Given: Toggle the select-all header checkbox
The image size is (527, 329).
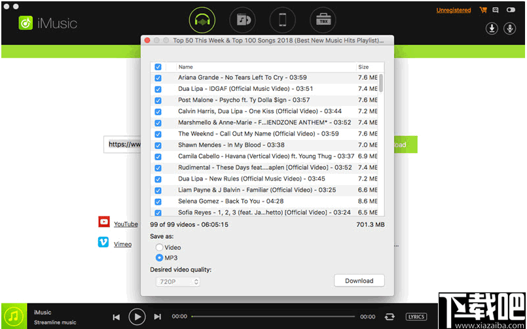Looking at the screenshot, I should tap(158, 67).
